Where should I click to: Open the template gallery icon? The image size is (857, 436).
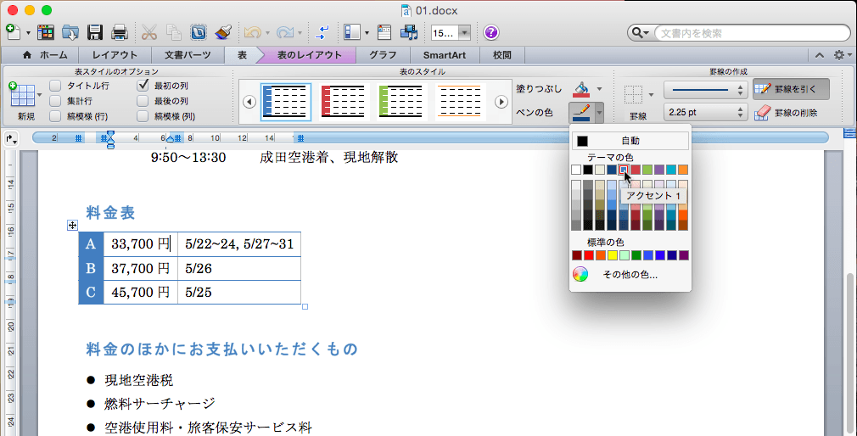45,33
